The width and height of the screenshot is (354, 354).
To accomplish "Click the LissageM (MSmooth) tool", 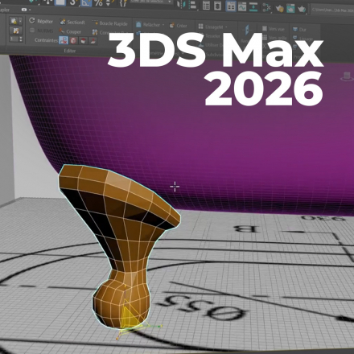I will (x=211, y=27).
